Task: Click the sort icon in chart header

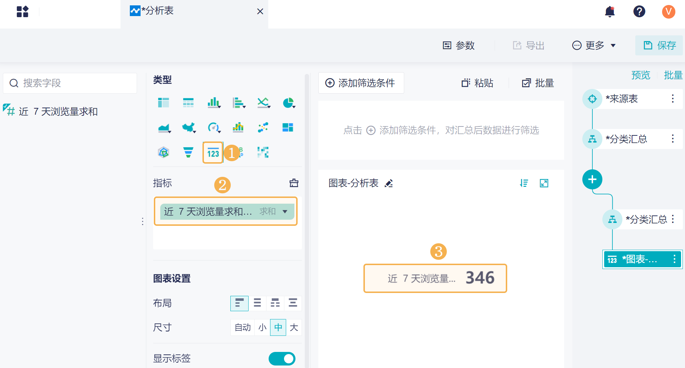Action: tap(524, 183)
